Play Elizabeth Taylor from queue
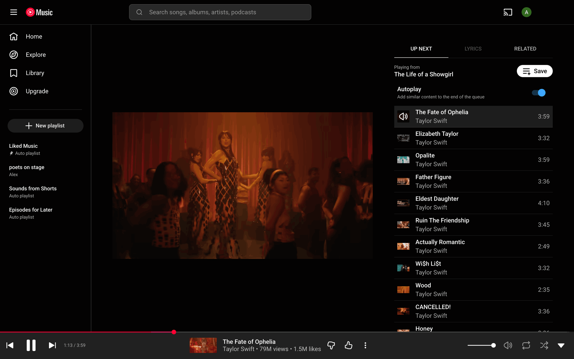 coord(473,138)
